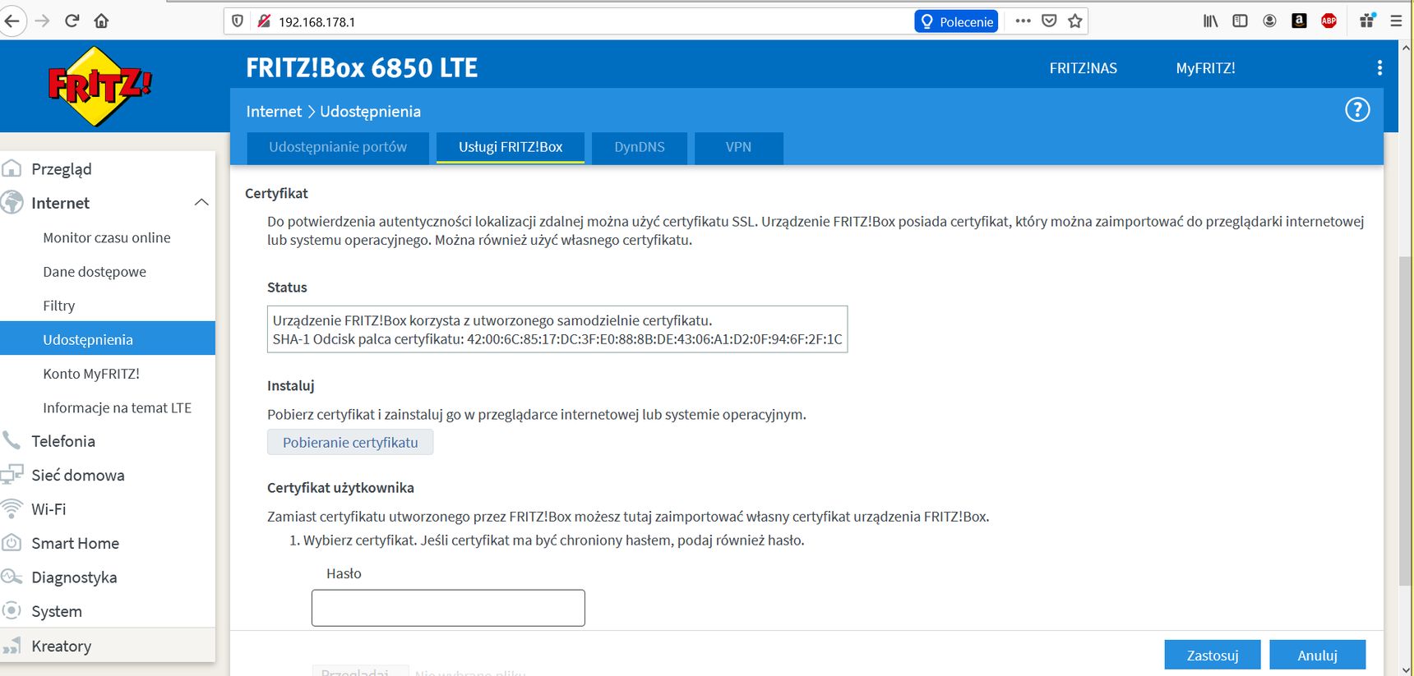Open page actions three-dot menu in address bar

(1023, 21)
